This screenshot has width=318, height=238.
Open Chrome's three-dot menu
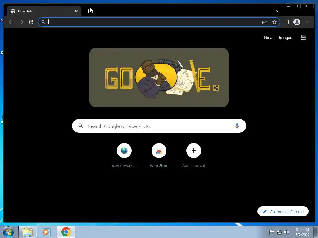tap(307, 22)
